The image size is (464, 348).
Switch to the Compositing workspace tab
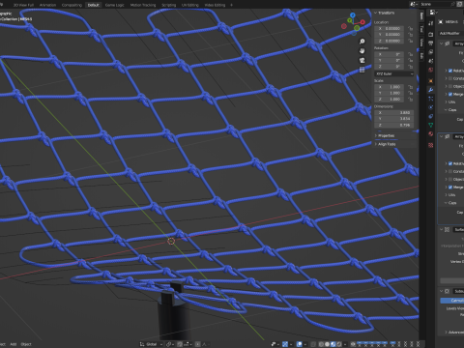(x=72, y=5)
